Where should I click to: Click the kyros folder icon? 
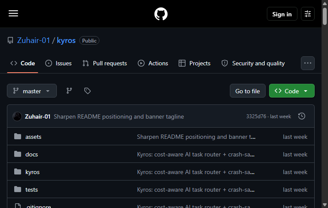click(x=18, y=171)
